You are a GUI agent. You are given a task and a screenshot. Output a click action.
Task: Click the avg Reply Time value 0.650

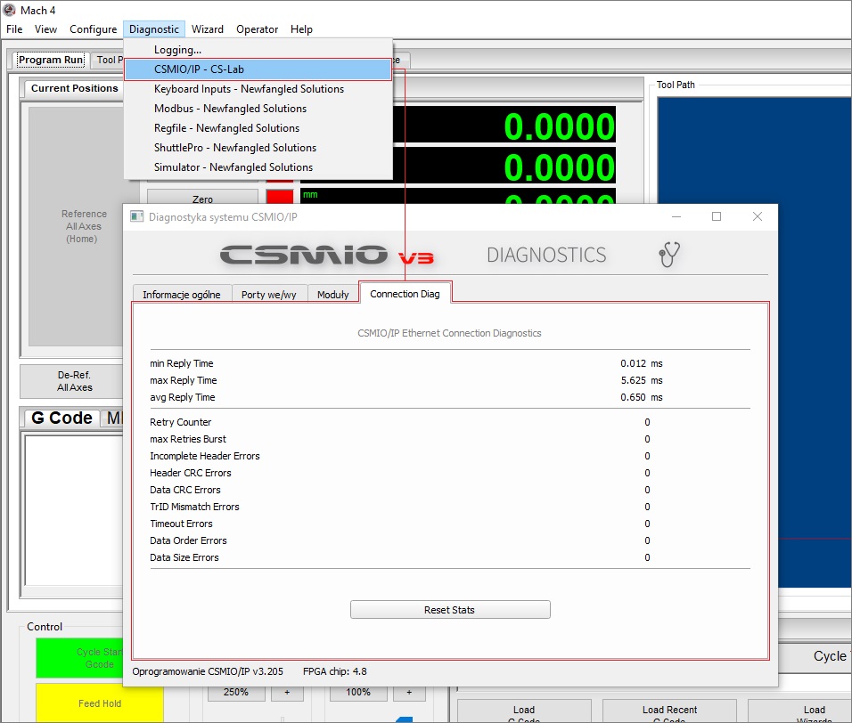tap(633, 397)
